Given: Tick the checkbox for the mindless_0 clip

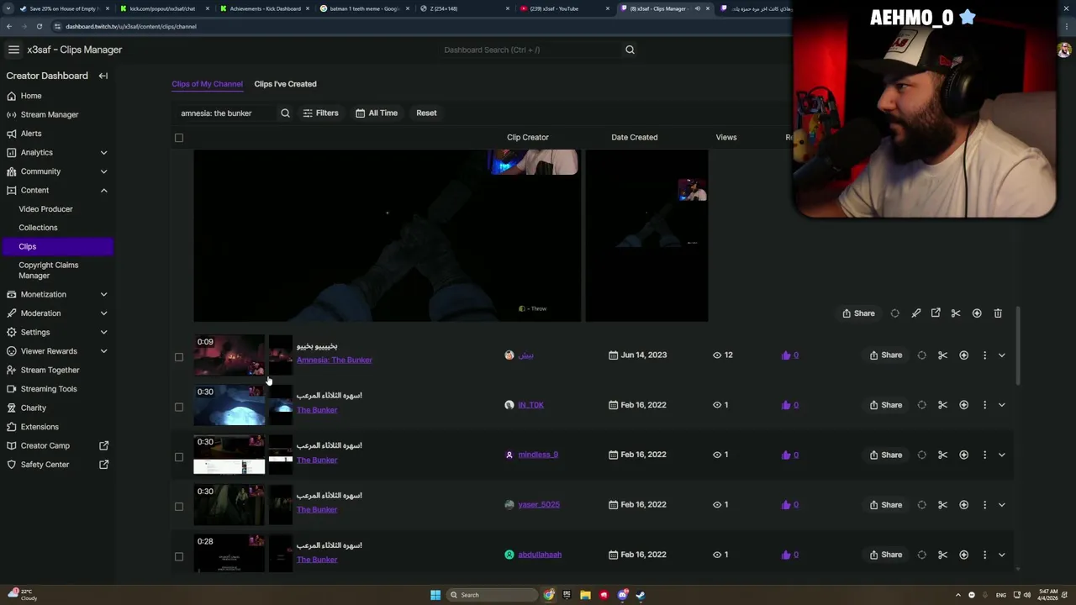Looking at the screenshot, I should (x=178, y=457).
